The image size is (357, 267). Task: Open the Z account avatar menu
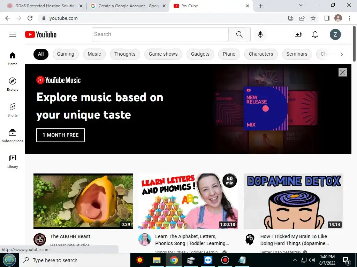point(335,34)
